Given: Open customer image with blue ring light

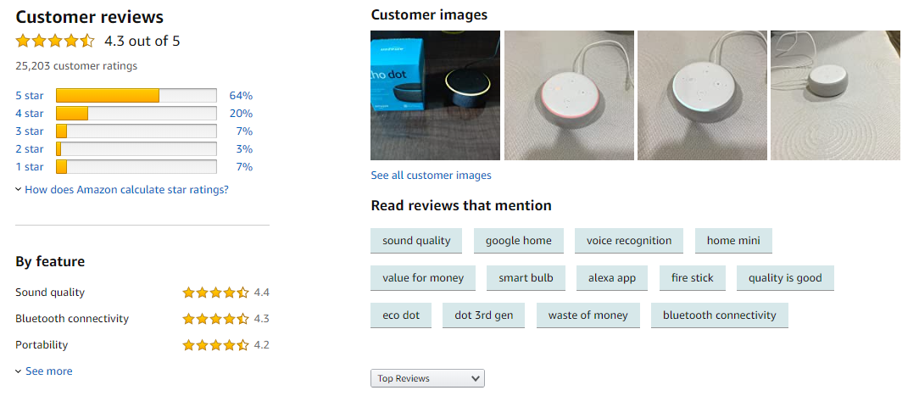Looking at the screenshot, I should tap(702, 96).
